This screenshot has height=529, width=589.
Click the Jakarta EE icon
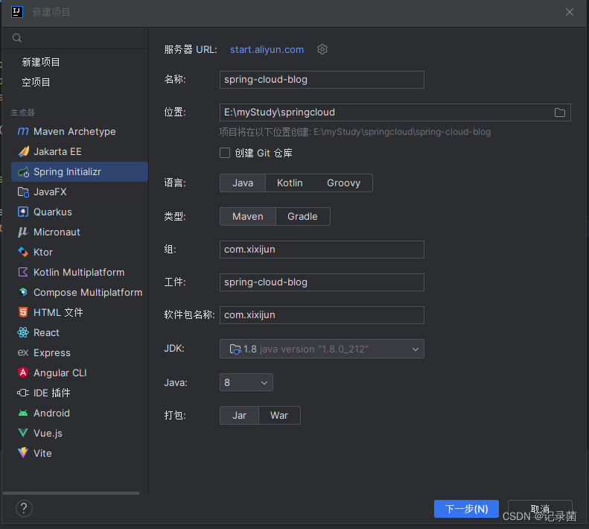[x=23, y=151]
